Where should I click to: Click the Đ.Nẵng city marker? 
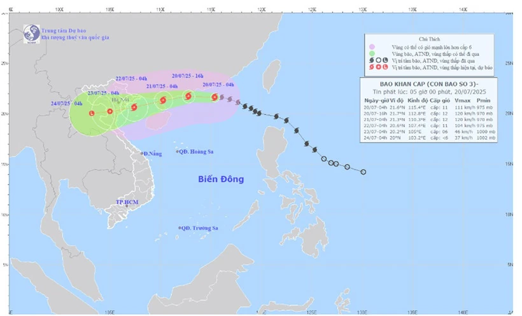coord(142,154)
